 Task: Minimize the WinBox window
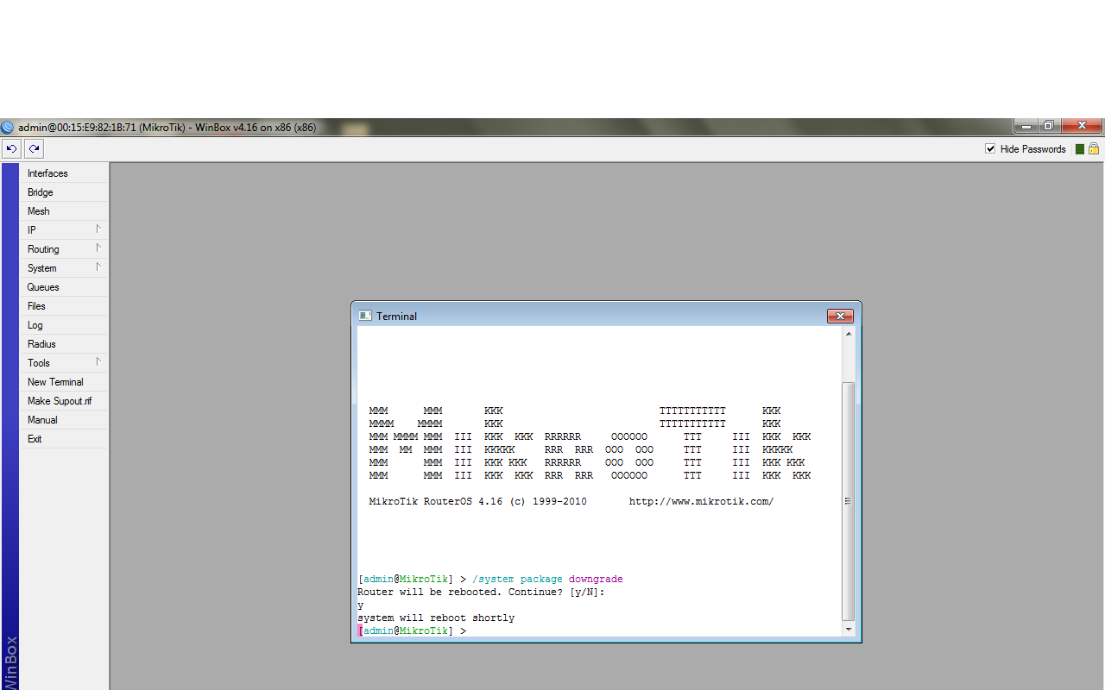pos(1026,126)
